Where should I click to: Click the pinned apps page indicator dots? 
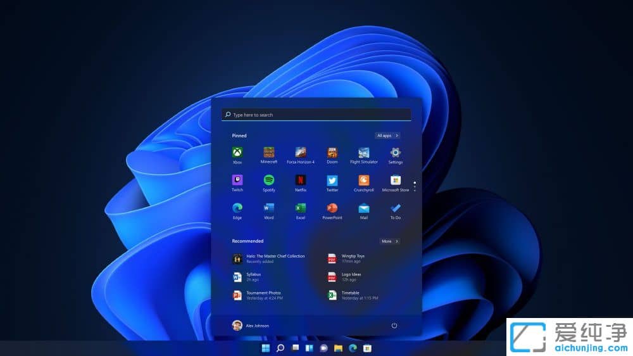[415, 186]
